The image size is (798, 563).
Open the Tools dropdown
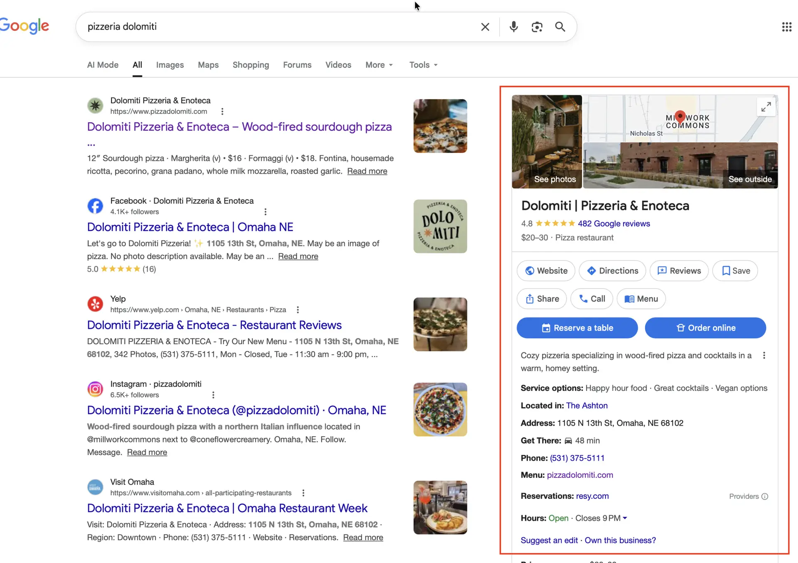(x=423, y=65)
